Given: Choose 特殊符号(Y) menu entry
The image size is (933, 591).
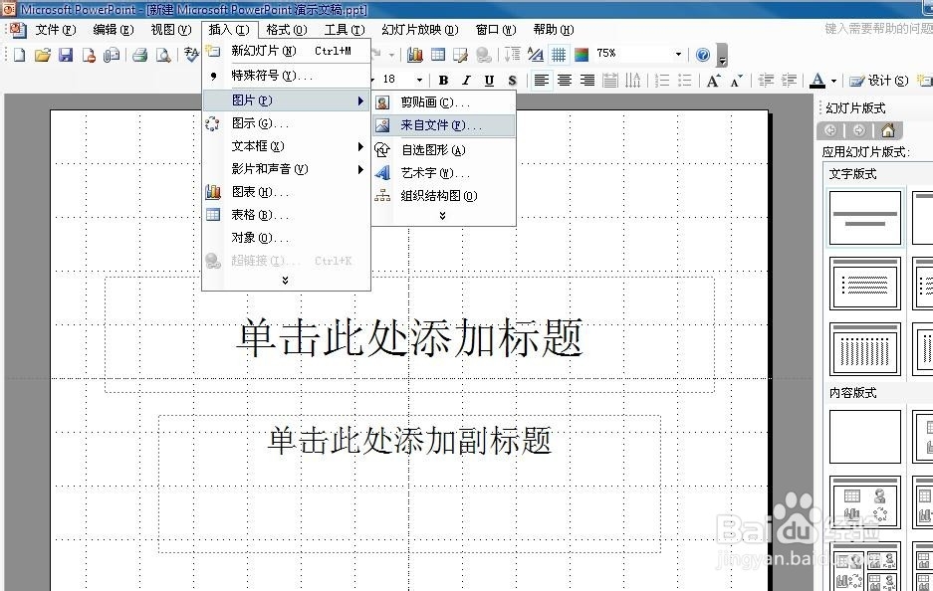Looking at the screenshot, I should tap(286, 76).
